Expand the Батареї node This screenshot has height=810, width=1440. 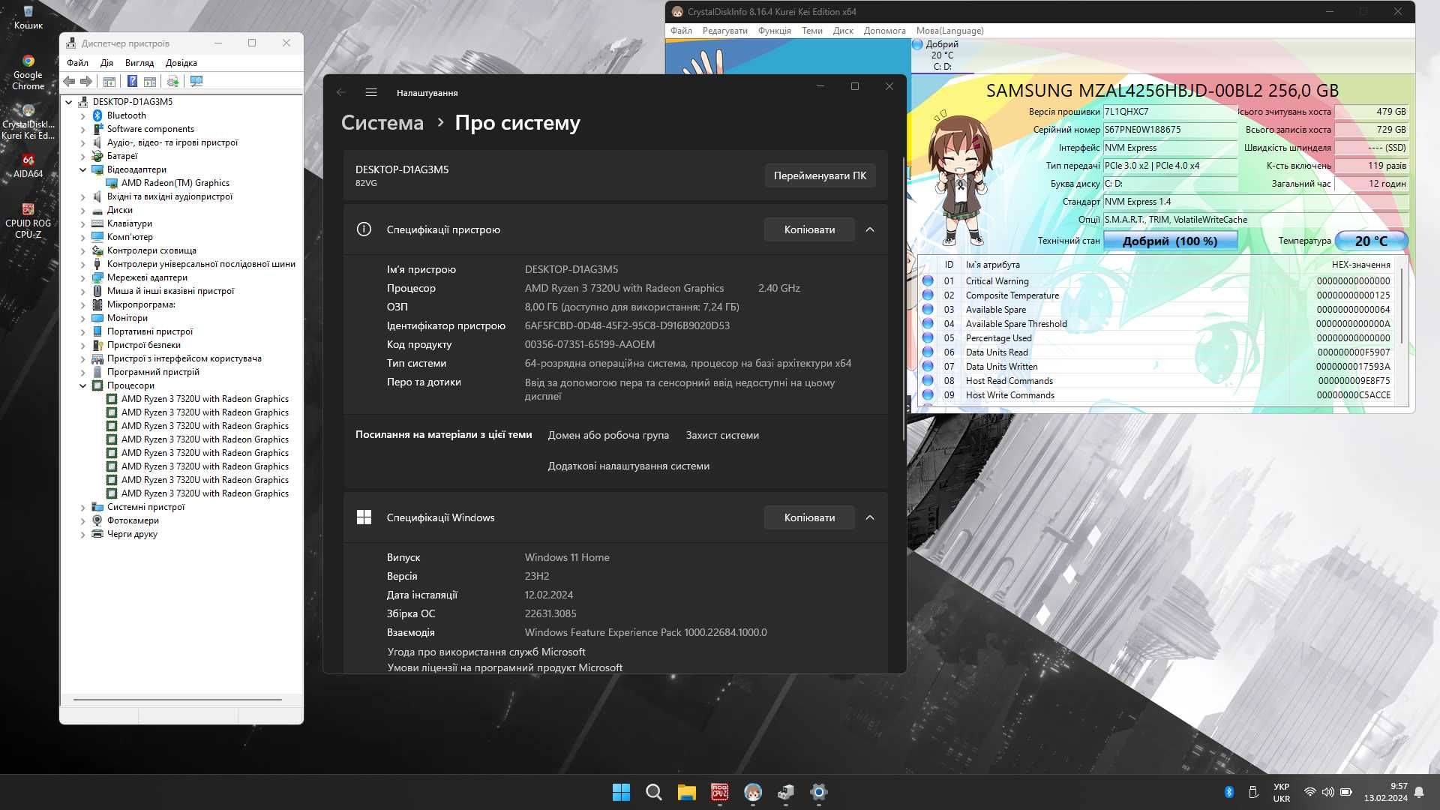(83, 156)
